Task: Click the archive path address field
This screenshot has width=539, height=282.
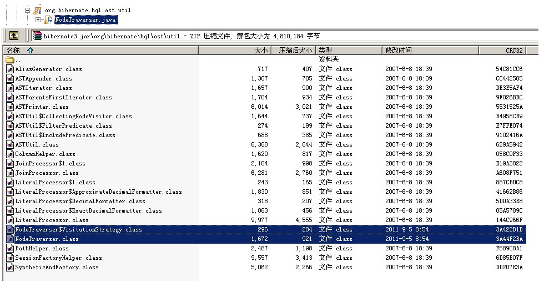Action: (284, 36)
